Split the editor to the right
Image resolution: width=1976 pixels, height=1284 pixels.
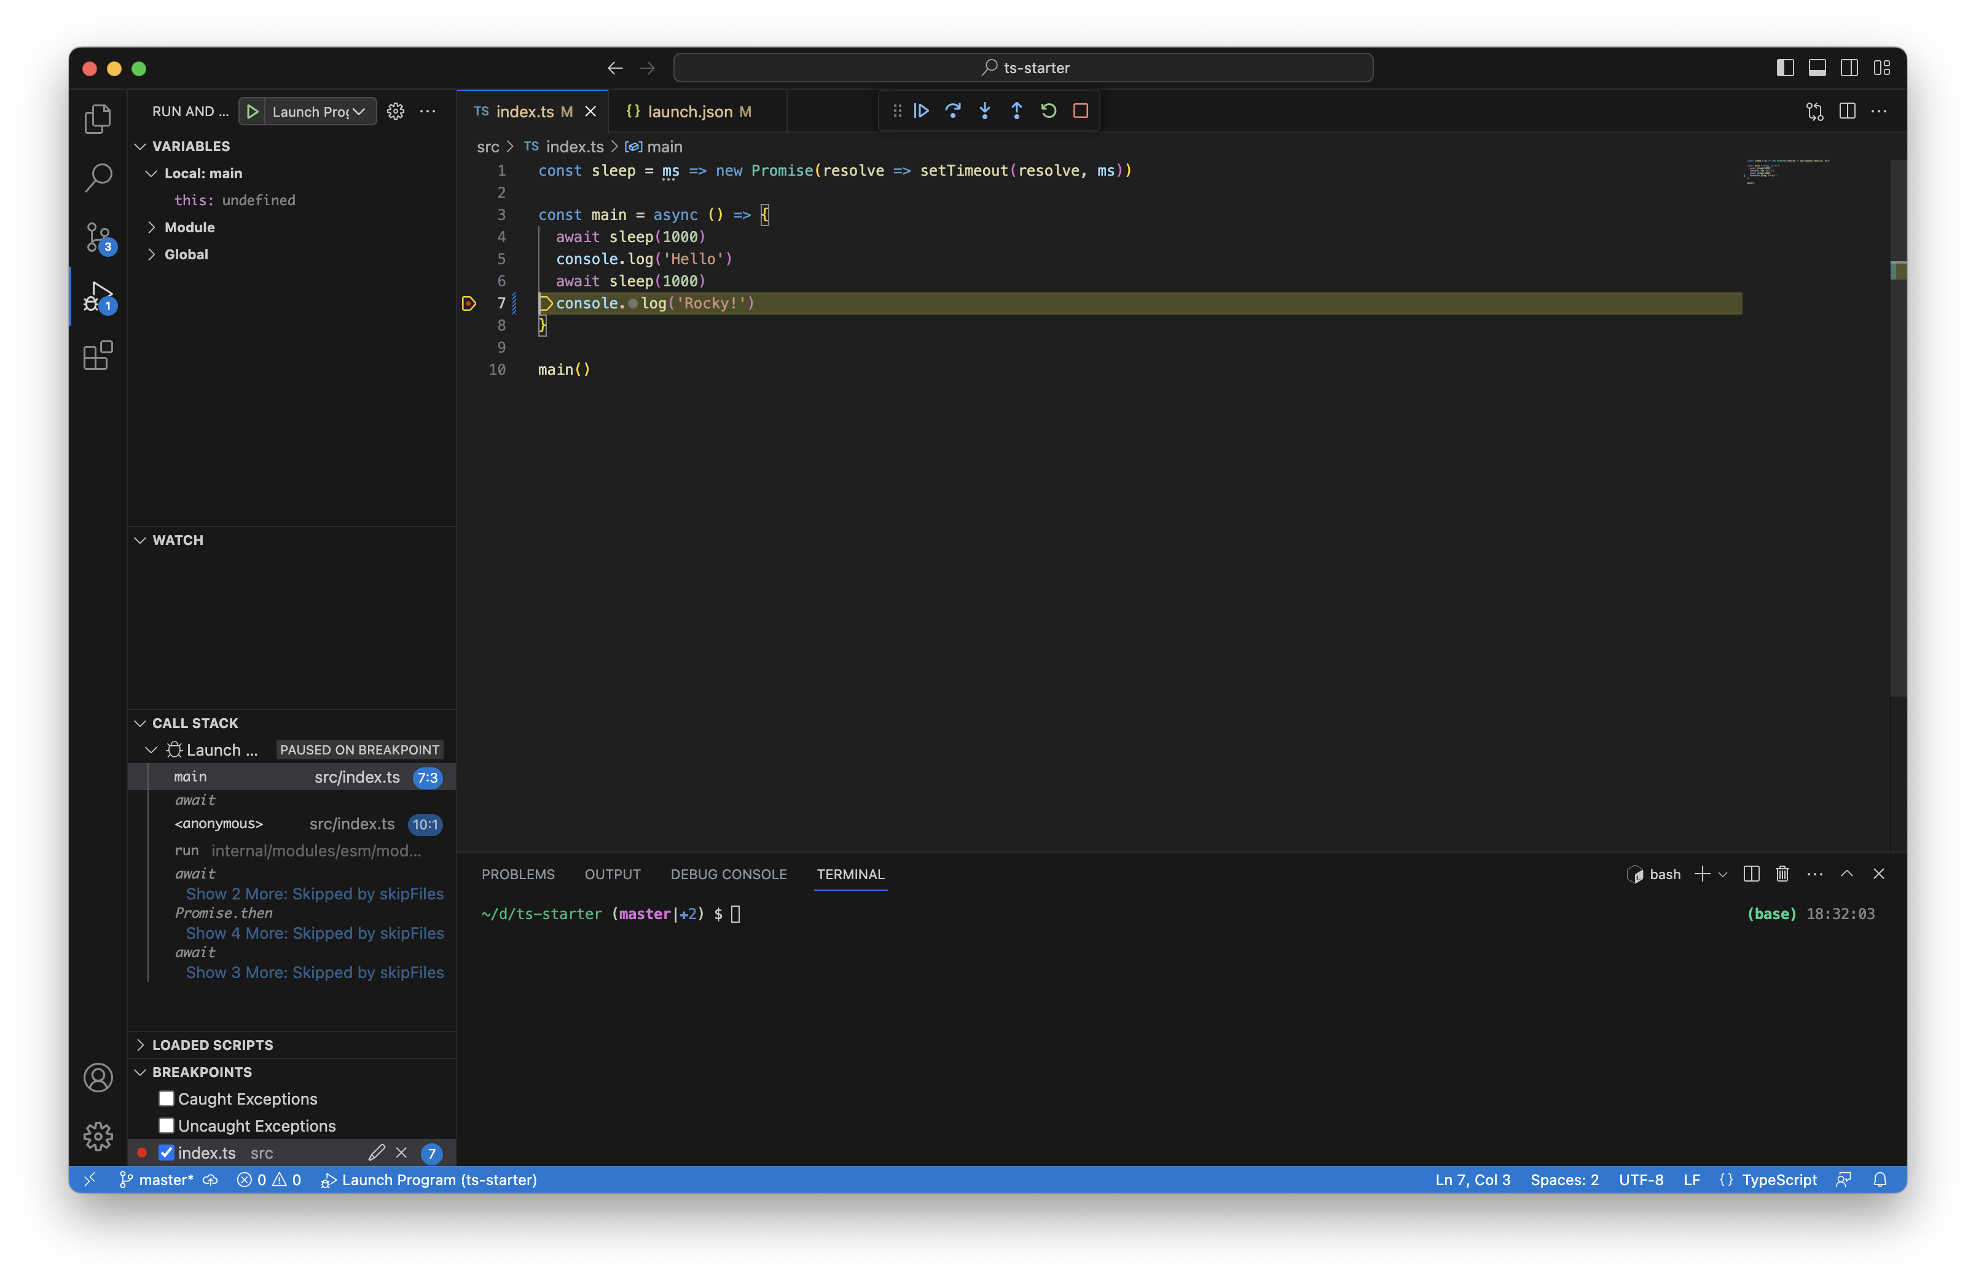(x=1848, y=111)
